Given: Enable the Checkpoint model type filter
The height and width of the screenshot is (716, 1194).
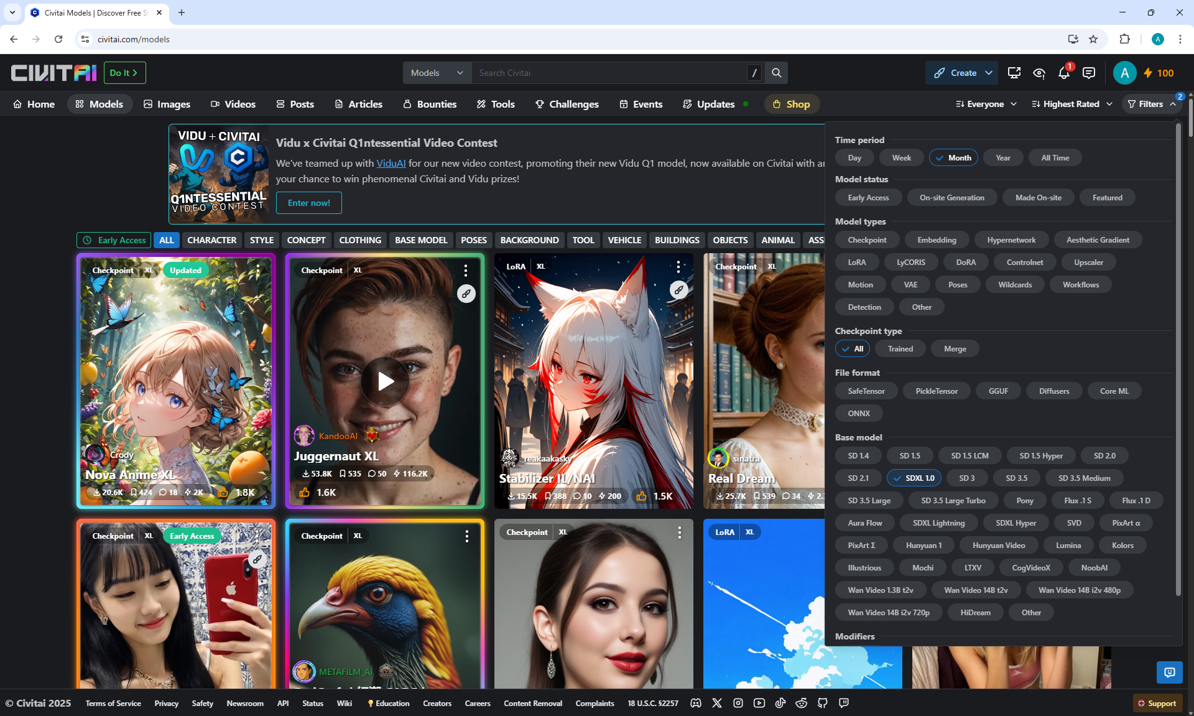Looking at the screenshot, I should pyautogui.click(x=867, y=240).
